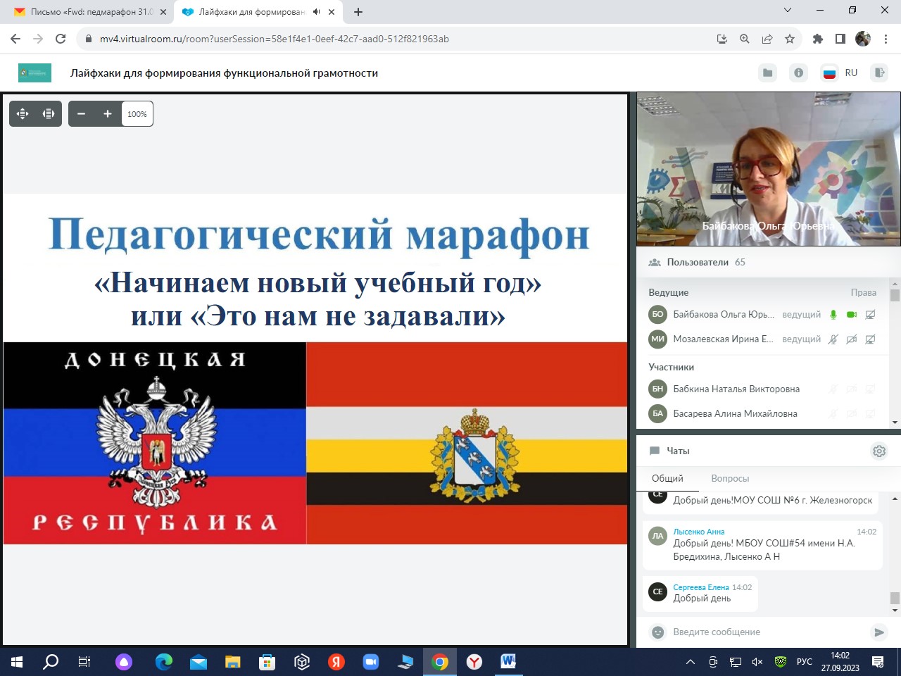Viewport: 901px width, 676px height.
Task: Click the address bar URL
Action: click(274, 39)
